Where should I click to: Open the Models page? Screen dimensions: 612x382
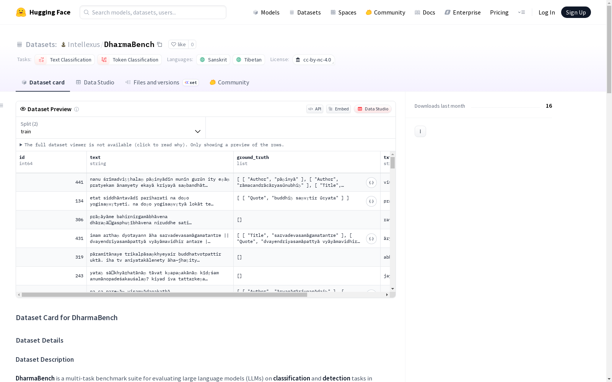(x=266, y=12)
